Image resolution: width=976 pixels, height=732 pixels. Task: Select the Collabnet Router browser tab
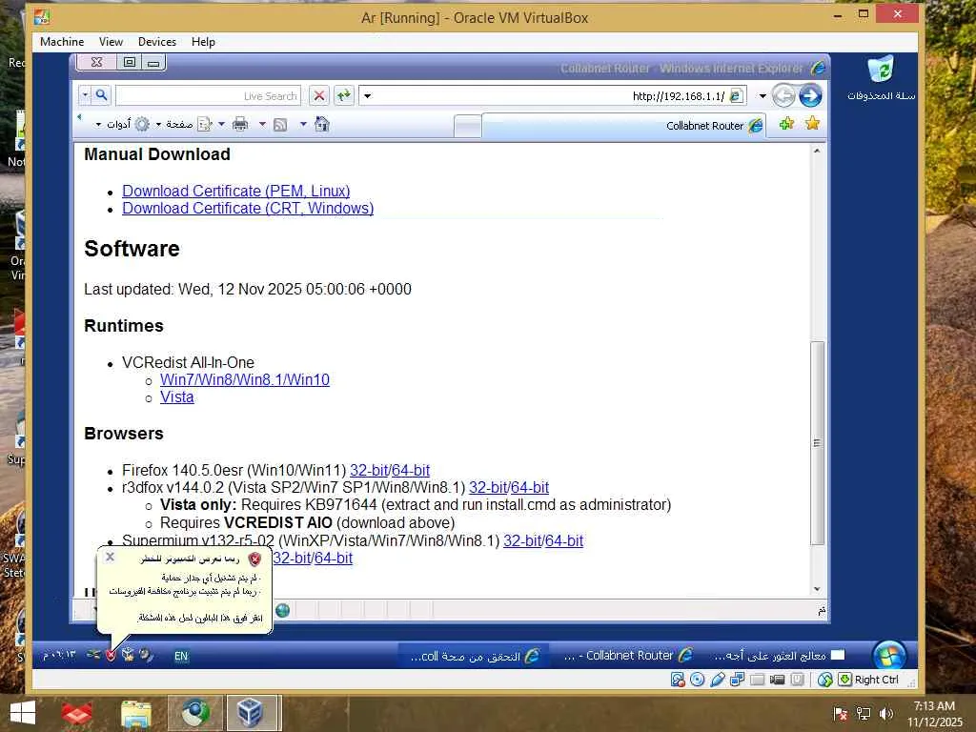click(623, 125)
